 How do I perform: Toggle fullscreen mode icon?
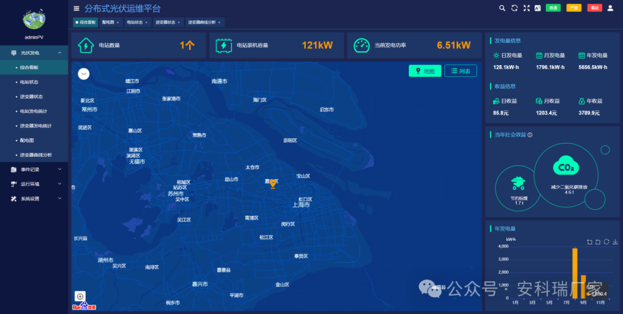[527, 8]
